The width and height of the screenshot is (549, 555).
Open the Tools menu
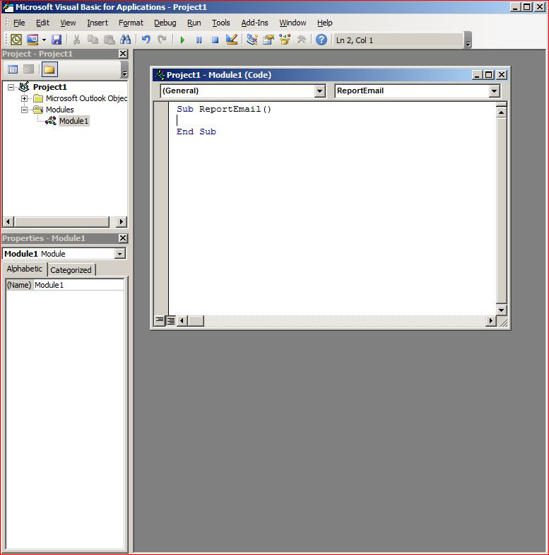point(220,23)
